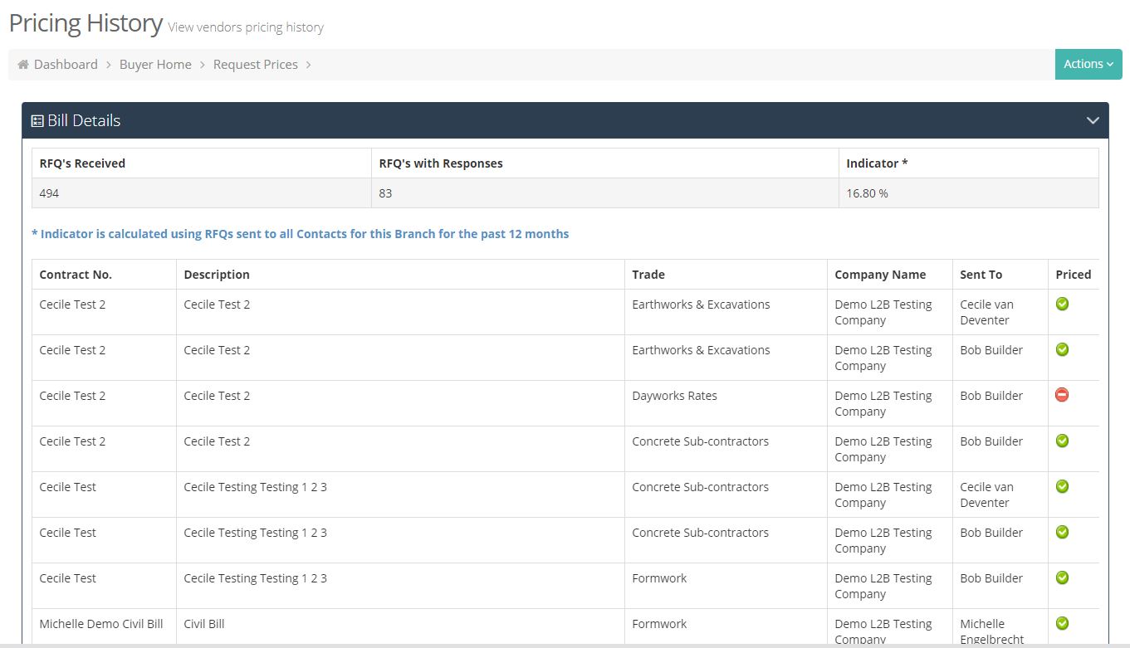Click the RFQ's Received header cell

[202, 163]
